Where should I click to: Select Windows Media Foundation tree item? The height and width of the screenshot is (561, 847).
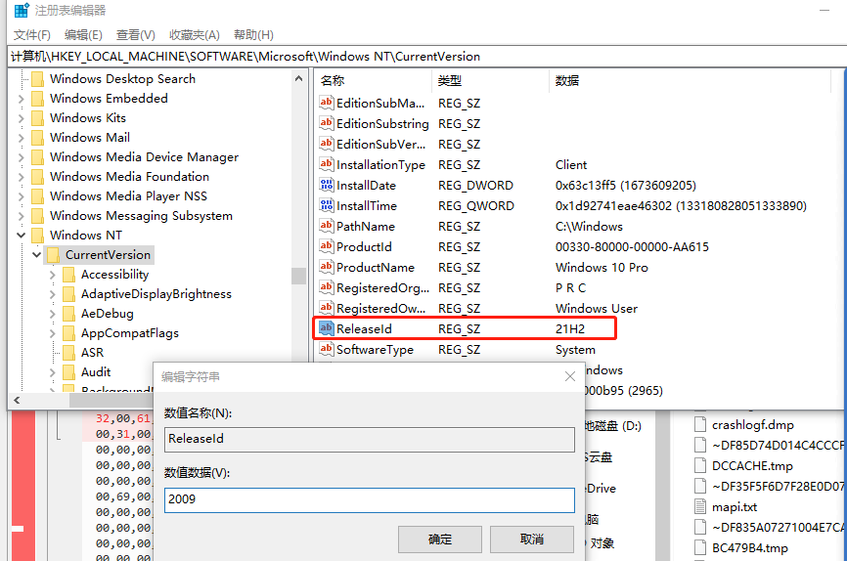pyautogui.click(x=129, y=177)
